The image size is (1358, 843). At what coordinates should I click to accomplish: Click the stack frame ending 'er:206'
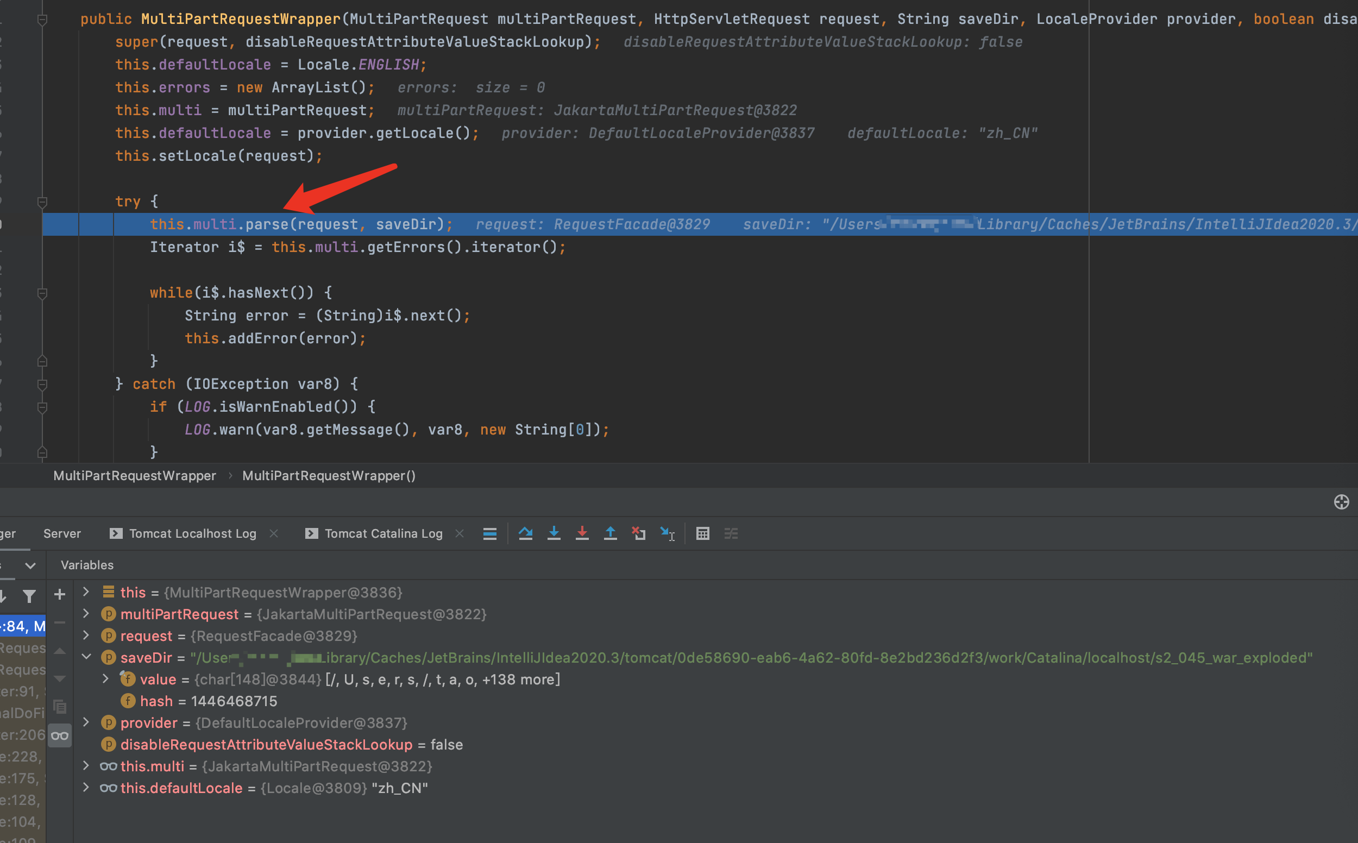[23, 735]
